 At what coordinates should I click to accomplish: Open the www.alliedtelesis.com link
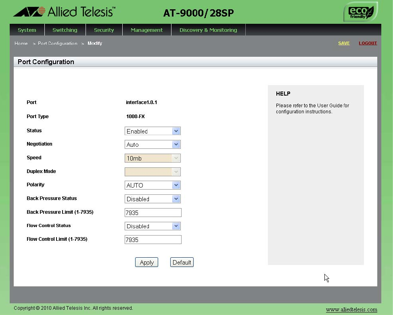pyautogui.click(x=351, y=309)
